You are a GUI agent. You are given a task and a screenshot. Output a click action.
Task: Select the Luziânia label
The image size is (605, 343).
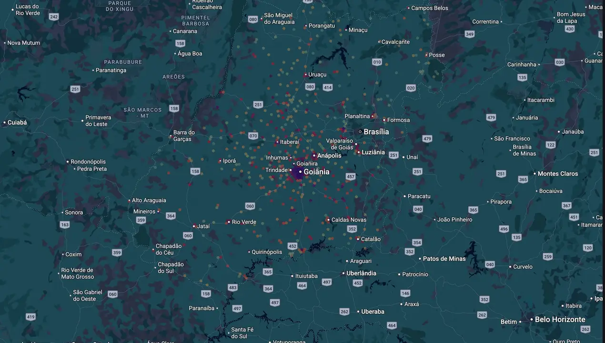pyautogui.click(x=373, y=152)
